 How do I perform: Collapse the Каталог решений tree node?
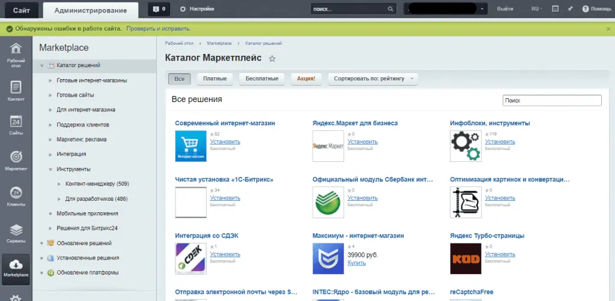pos(41,65)
